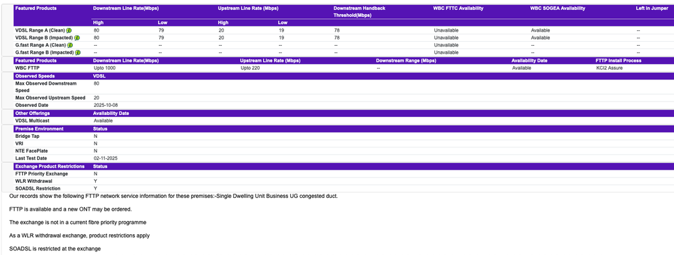Click 'As a WLR withdrawal exchange' sentence
Screen dimensions: 674x255
click(79, 236)
